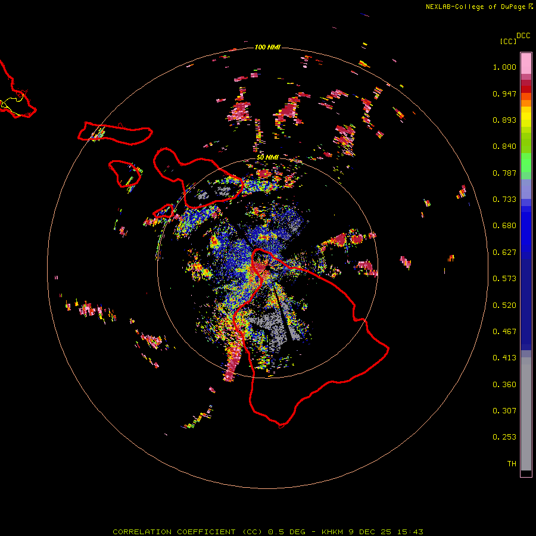
Task: Click the 0.413 value on color scale
Action: coord(504,358)
